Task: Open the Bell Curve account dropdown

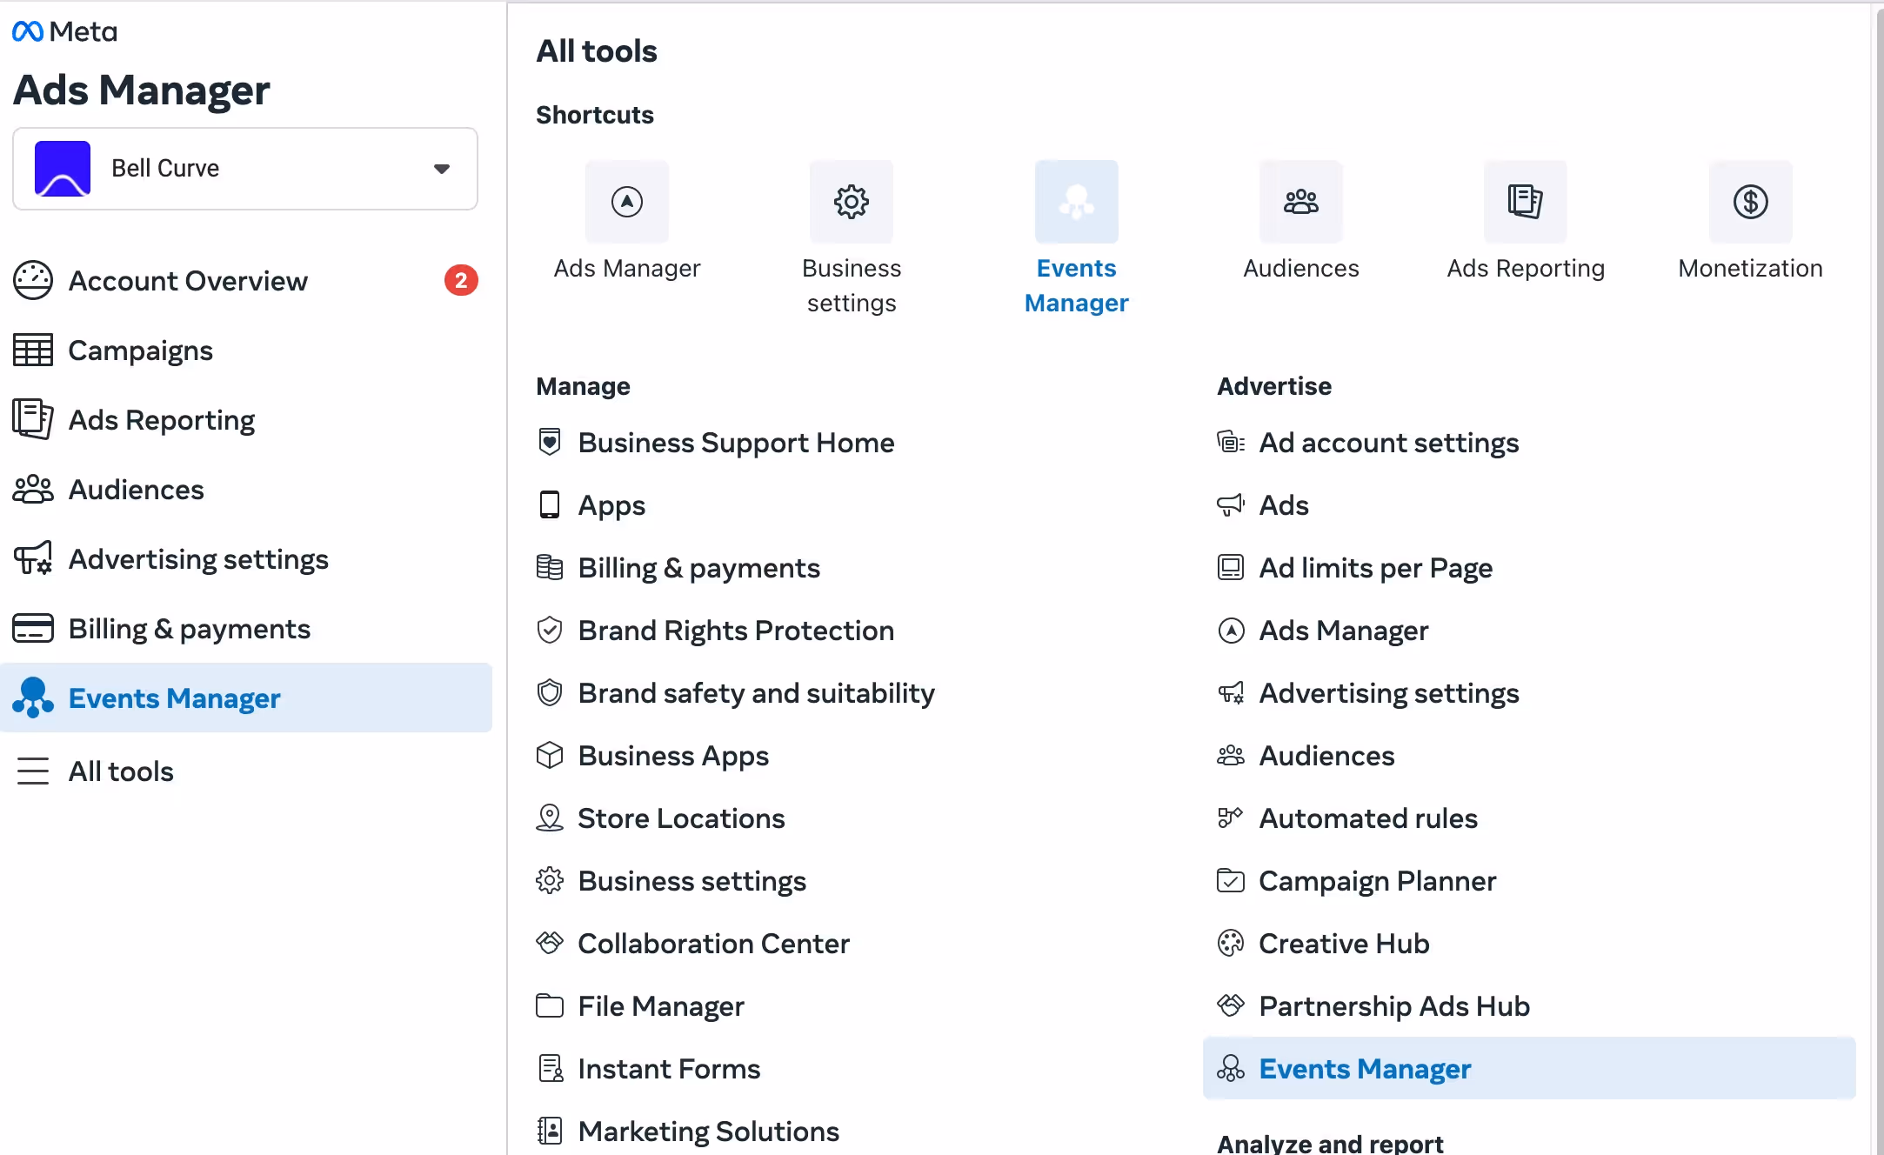Action: coord(245,169)
